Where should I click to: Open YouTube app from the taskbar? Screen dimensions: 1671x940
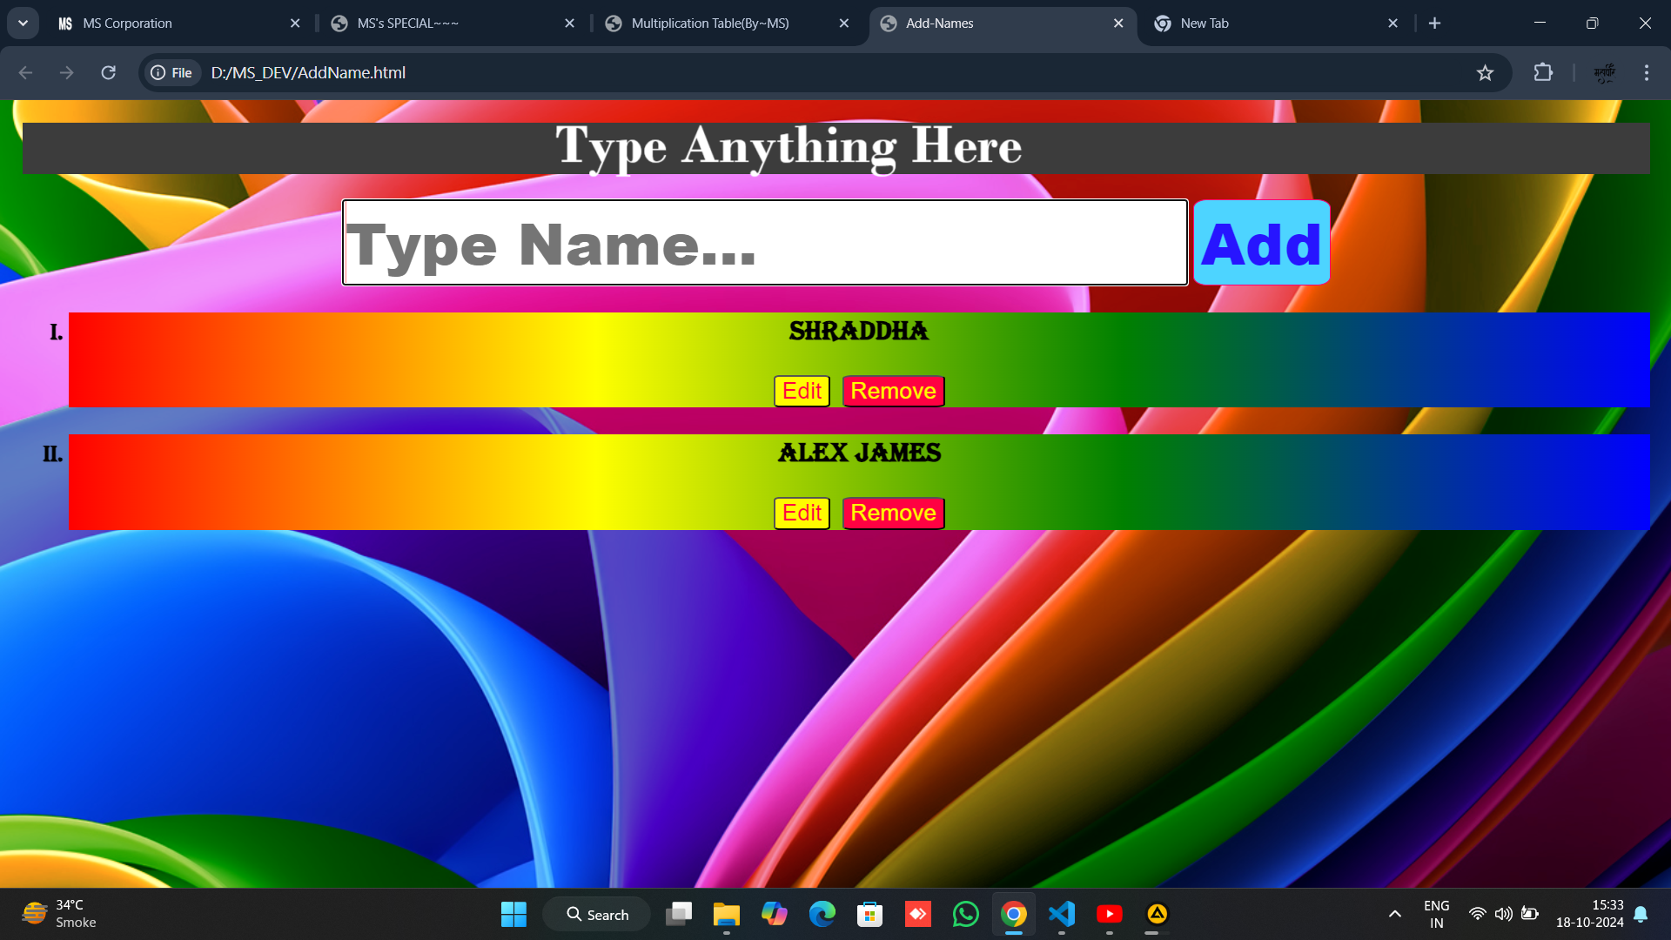click(x=1109, y=914)
